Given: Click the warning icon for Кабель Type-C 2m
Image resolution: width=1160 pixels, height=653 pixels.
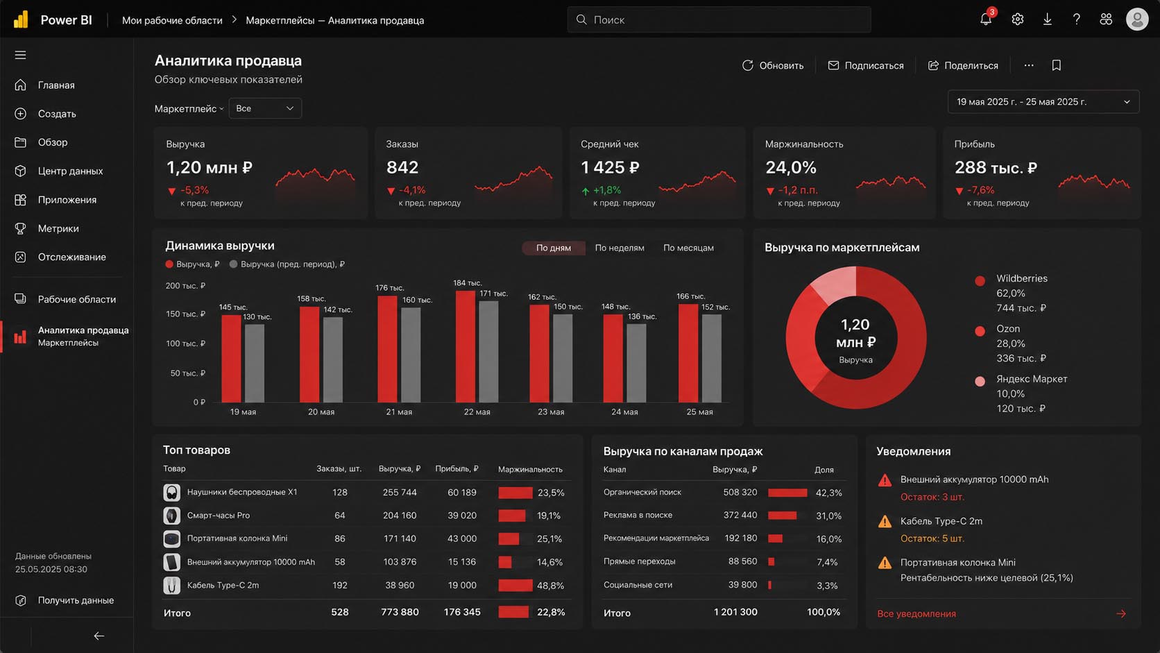Looking at the screenshot, I should 885,522.
